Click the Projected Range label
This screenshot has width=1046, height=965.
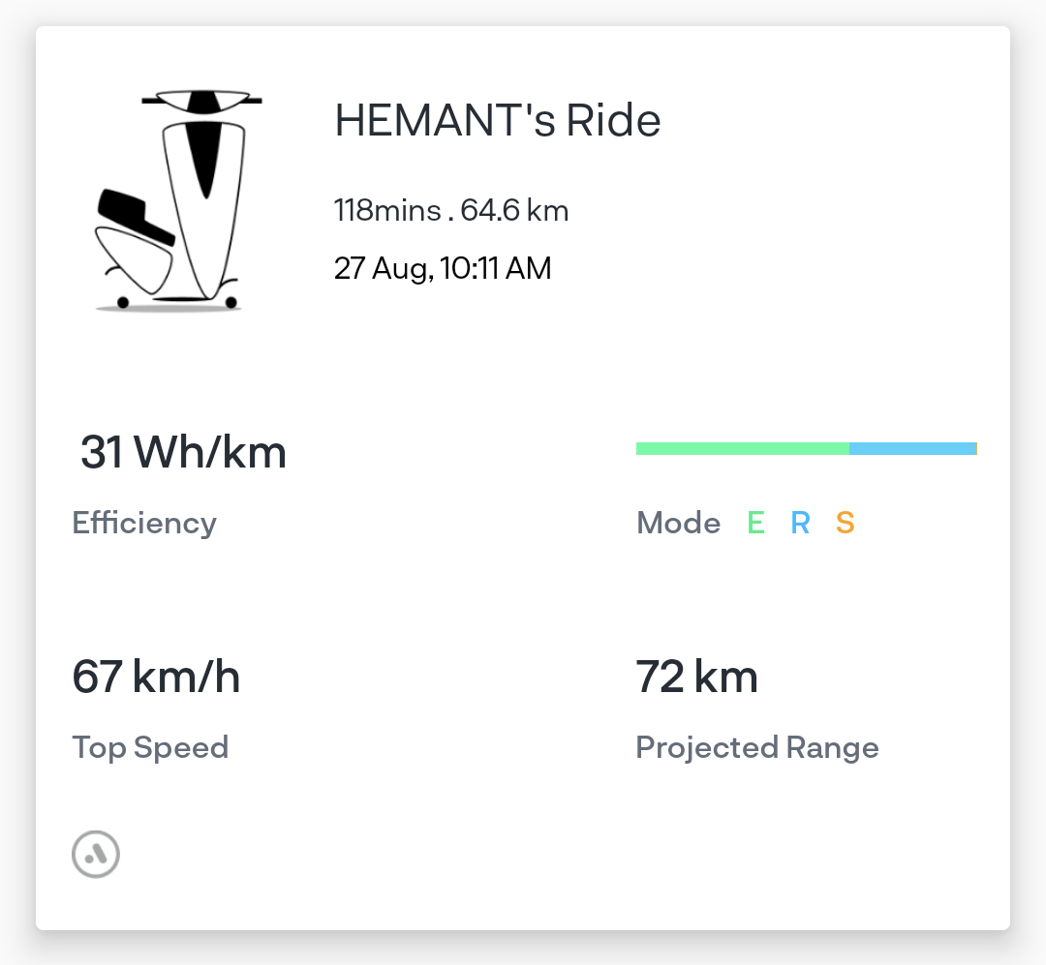pyautogui.click(x=757, y=747)
